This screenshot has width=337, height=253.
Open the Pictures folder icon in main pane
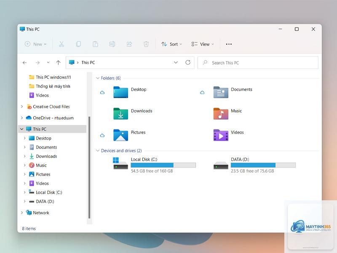click(x=120, y=135)
